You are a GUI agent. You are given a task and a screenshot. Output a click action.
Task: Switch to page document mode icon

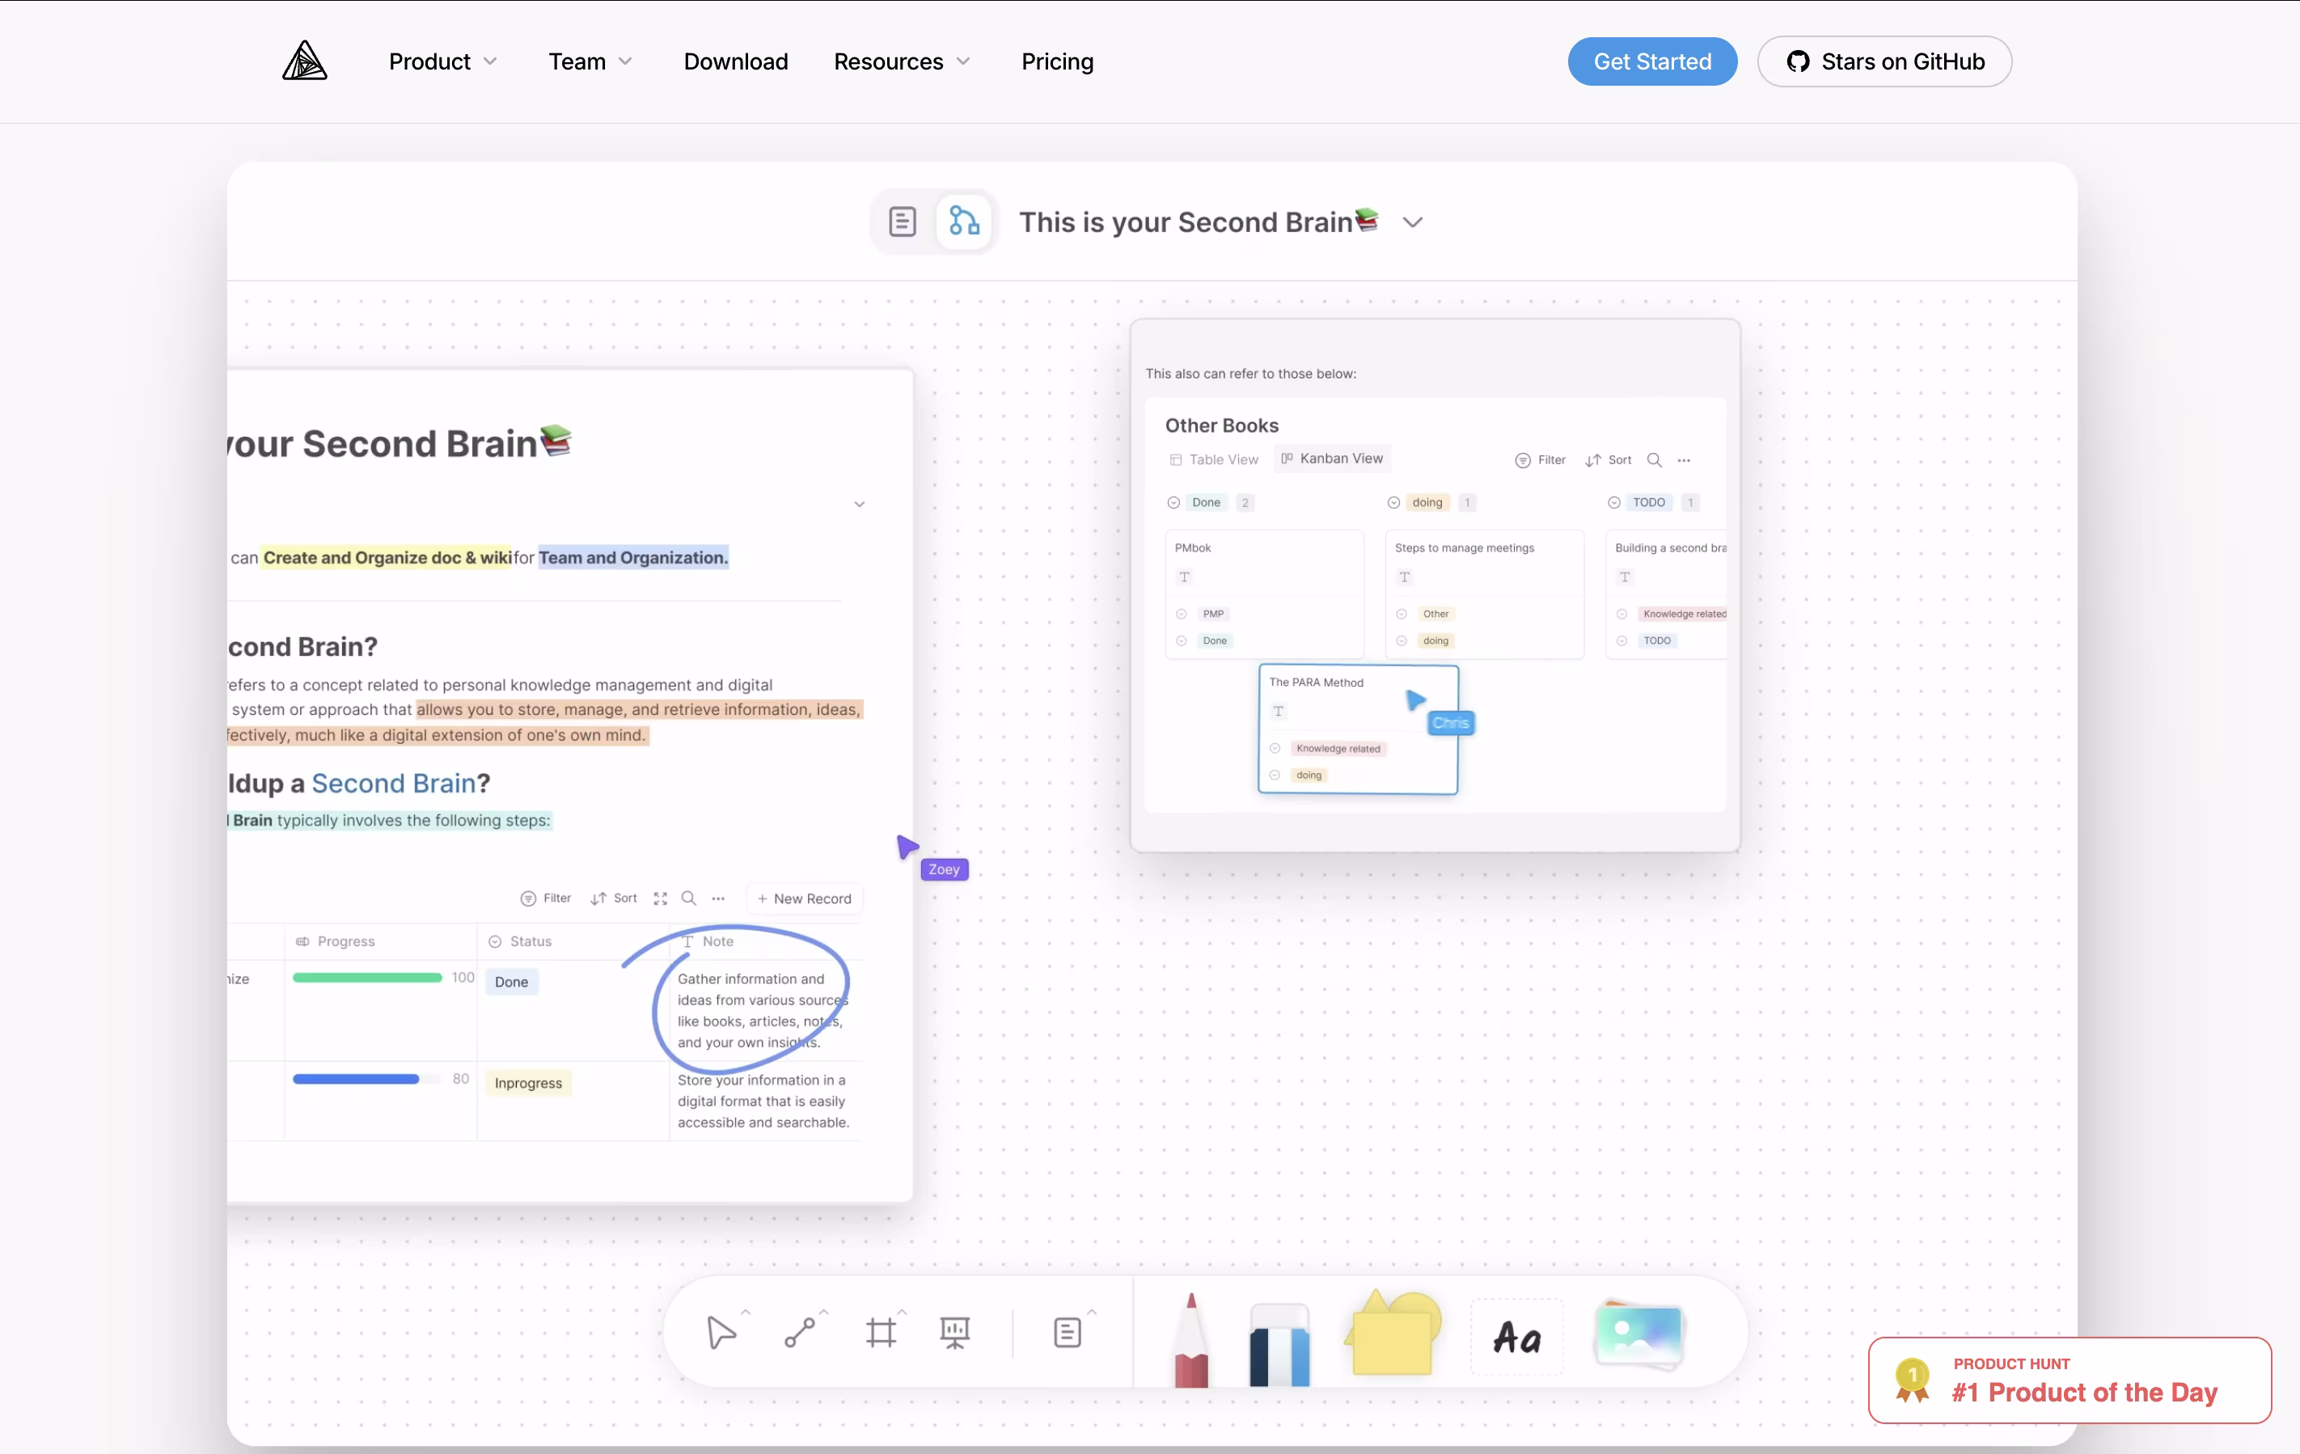(902, 222)
